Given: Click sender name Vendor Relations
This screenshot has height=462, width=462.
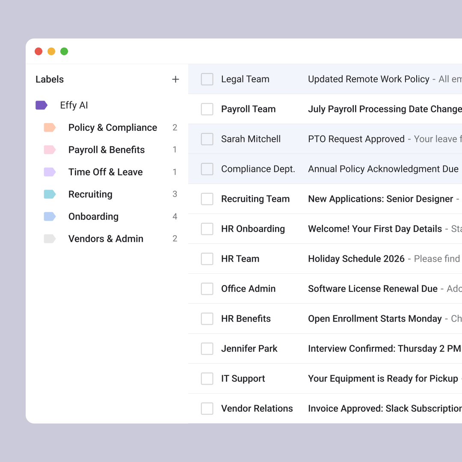Looking at the screenshot, I should (257, 409).
